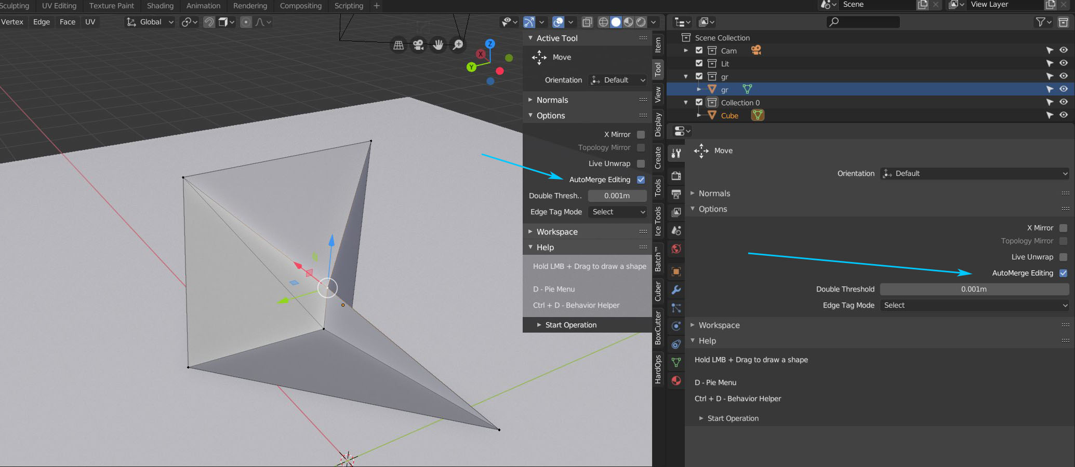Switch orthographic/perspective grid view icon
The height and width of the screenshot is (467, 1075).
399,45
